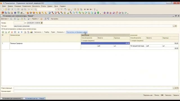This screenshot has height=101, width=180.
Task: Open the Правка menu
Action: click(x=10, y=6)
